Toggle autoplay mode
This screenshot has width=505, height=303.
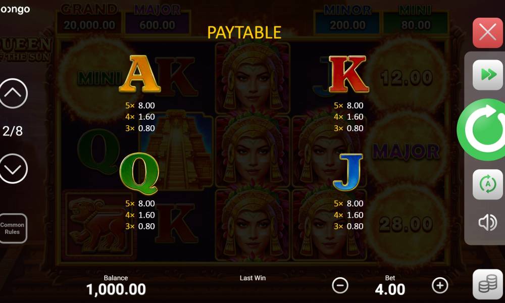(x=487, y=184)
